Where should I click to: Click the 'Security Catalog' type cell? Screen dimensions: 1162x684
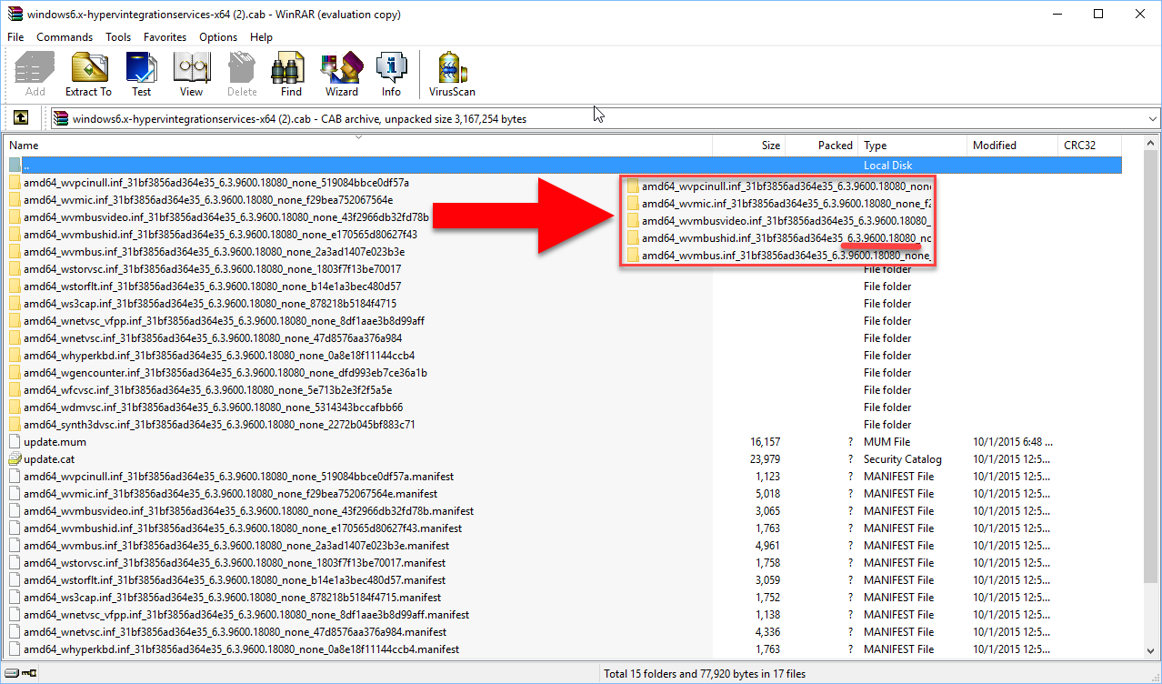pos(903,459)
